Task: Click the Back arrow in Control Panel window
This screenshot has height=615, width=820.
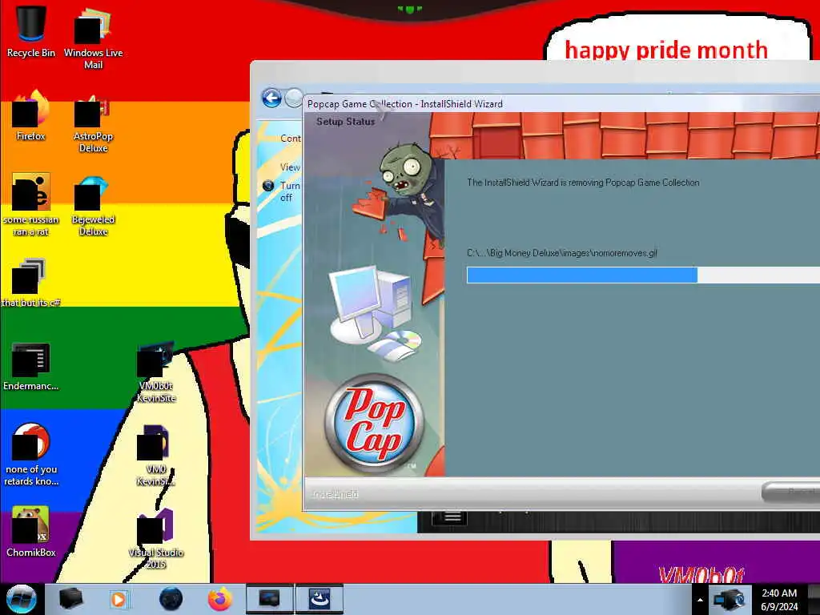Action: point(271,98)
